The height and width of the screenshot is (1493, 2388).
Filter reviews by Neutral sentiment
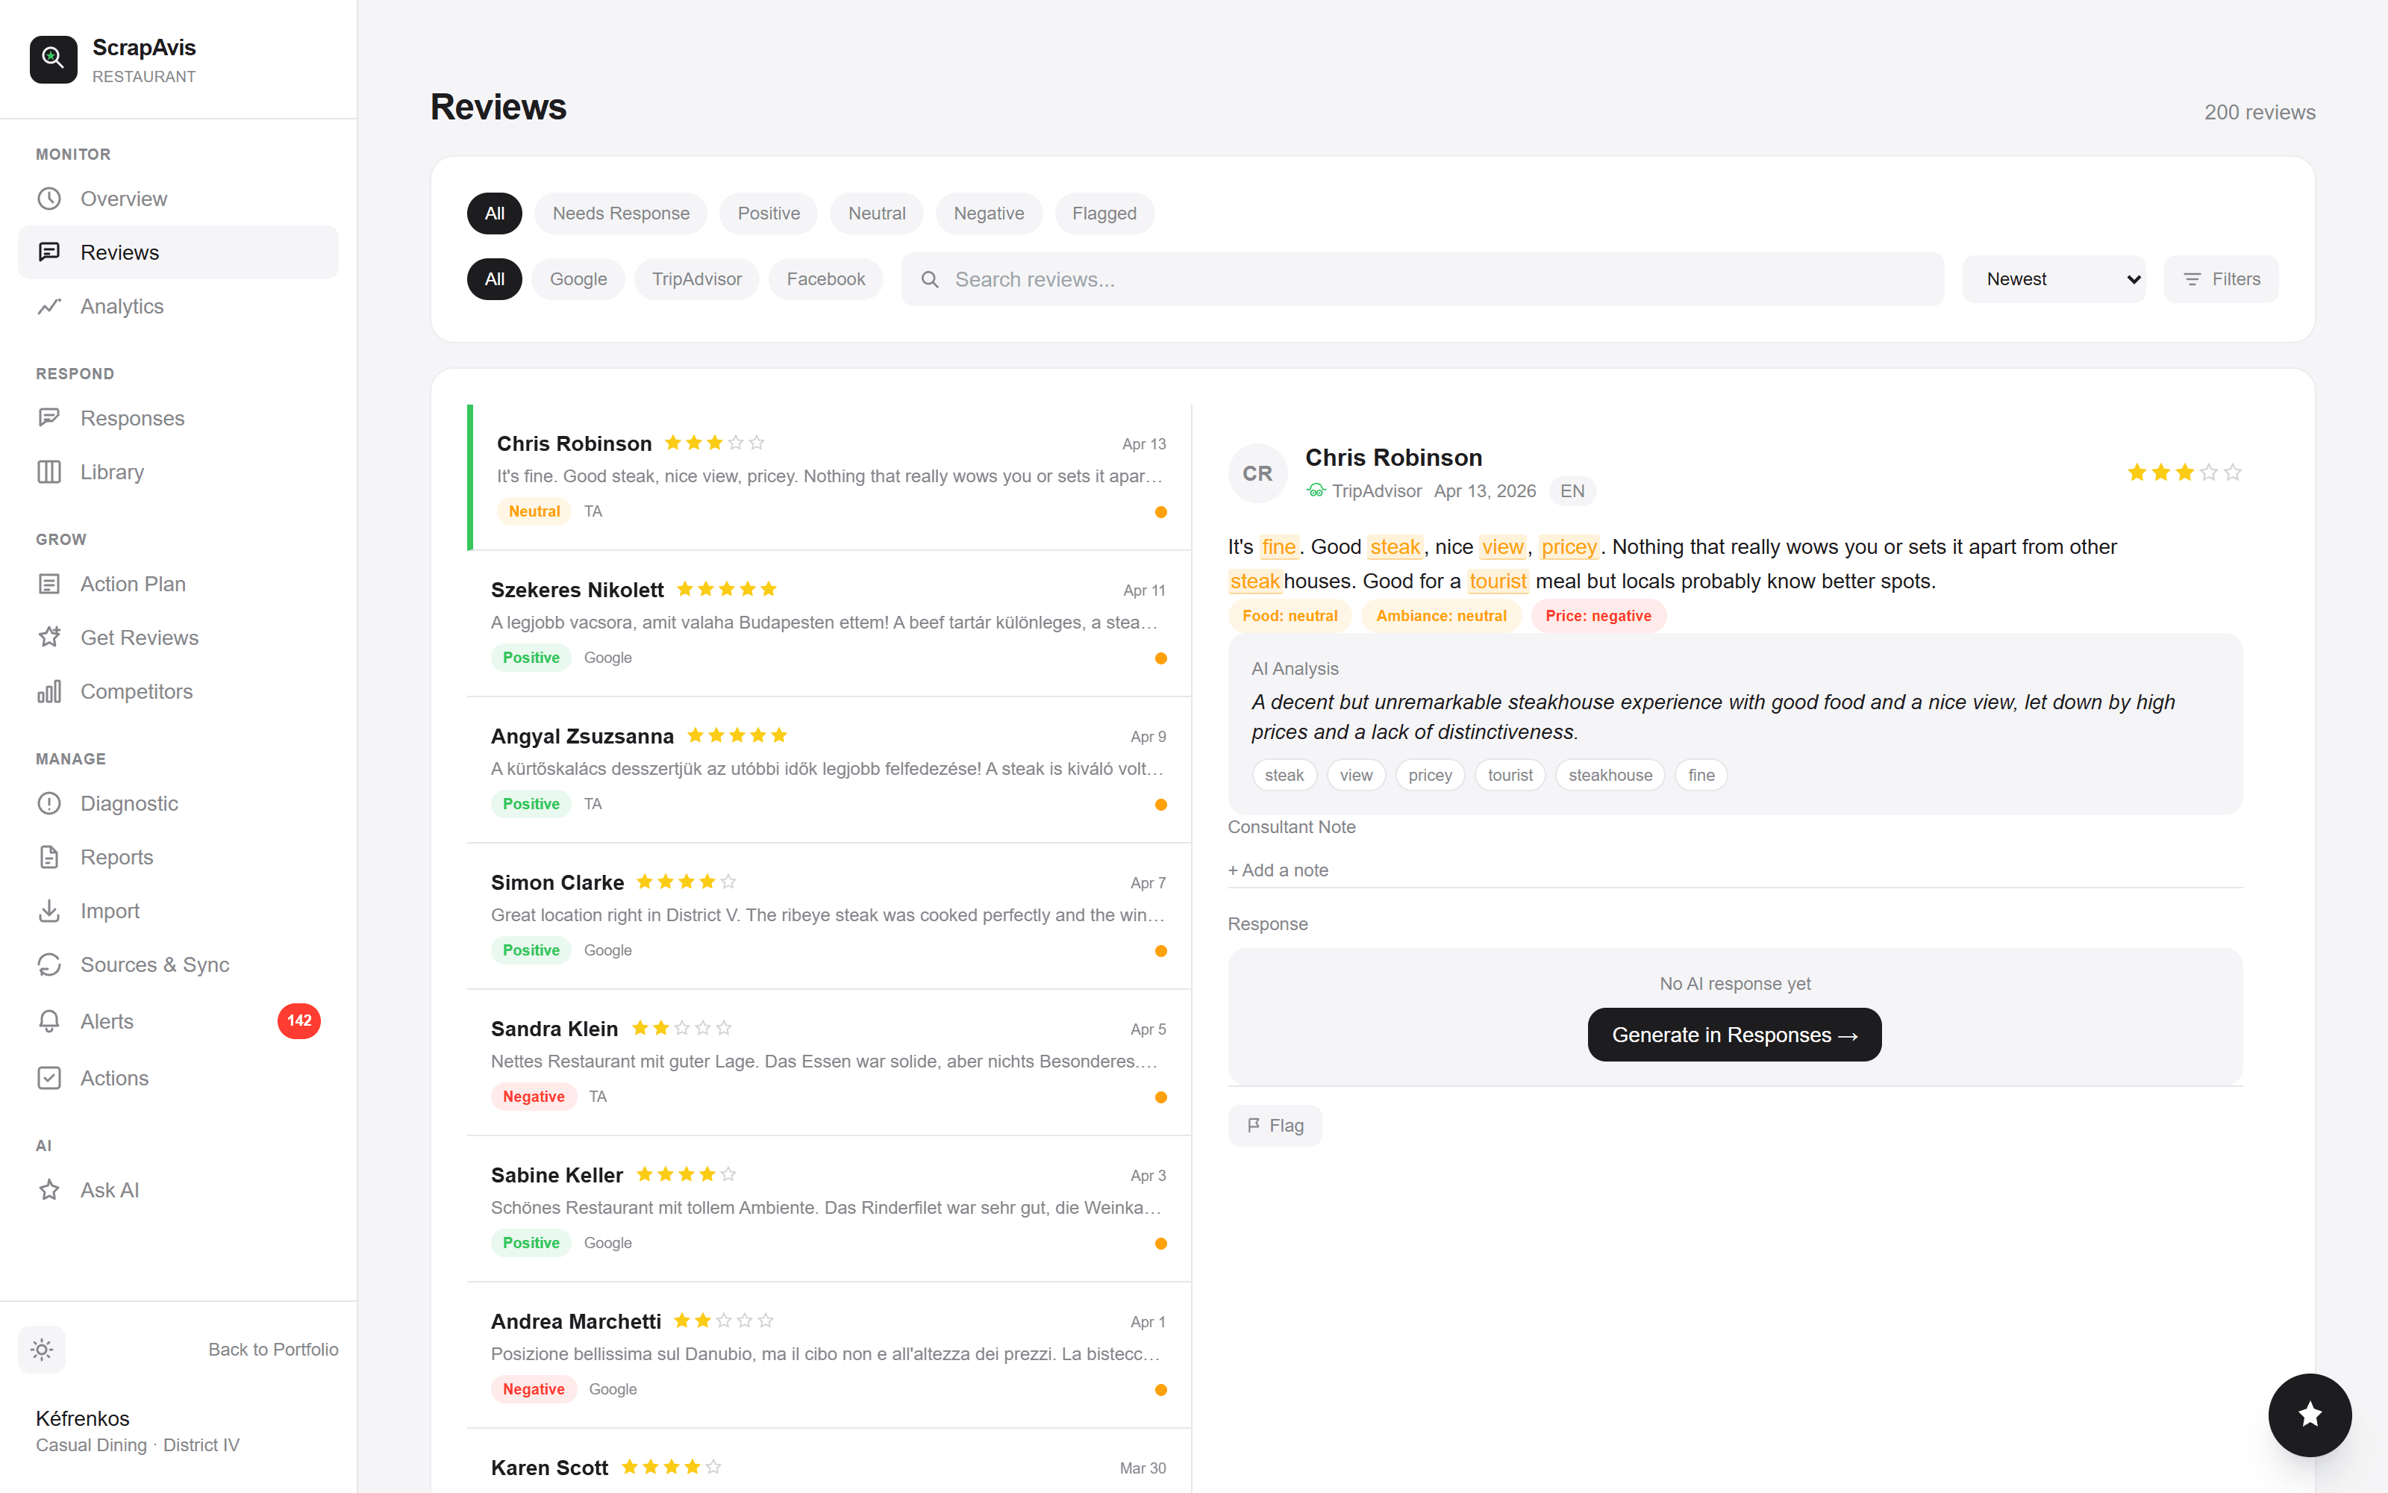876,213
